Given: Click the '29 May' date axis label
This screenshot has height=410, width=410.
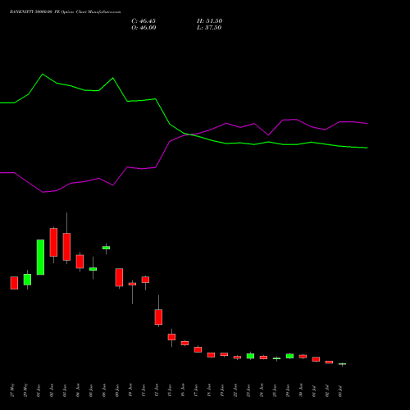Looking at the screenshot, I should pos(25,390).
